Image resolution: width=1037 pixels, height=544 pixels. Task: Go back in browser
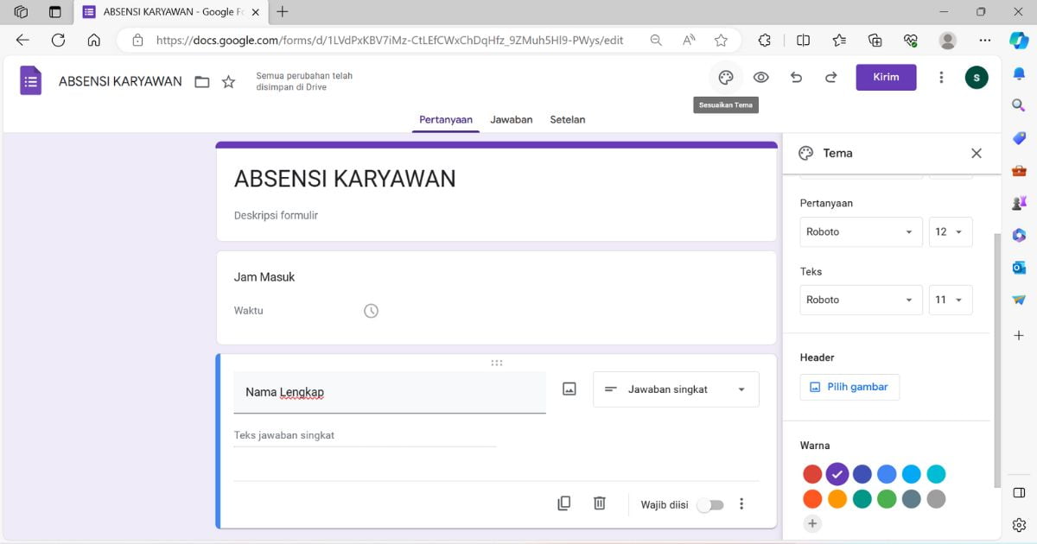[x=22, y=40]
